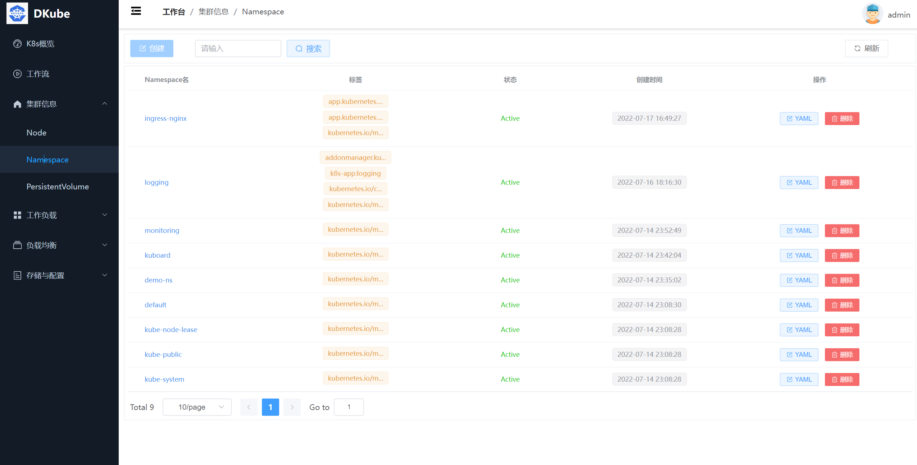917x465 pixels.
Task: Delete the kube-node-lease namespace
Action: [x=842, y=330]
